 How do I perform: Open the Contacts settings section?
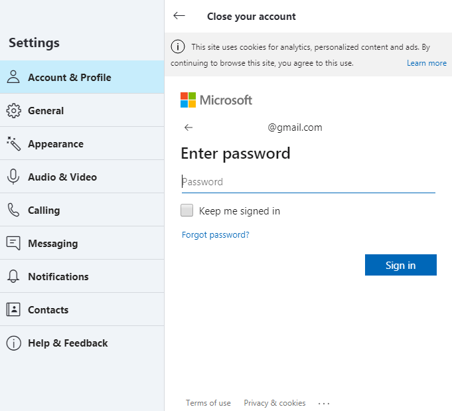(82, 309)
